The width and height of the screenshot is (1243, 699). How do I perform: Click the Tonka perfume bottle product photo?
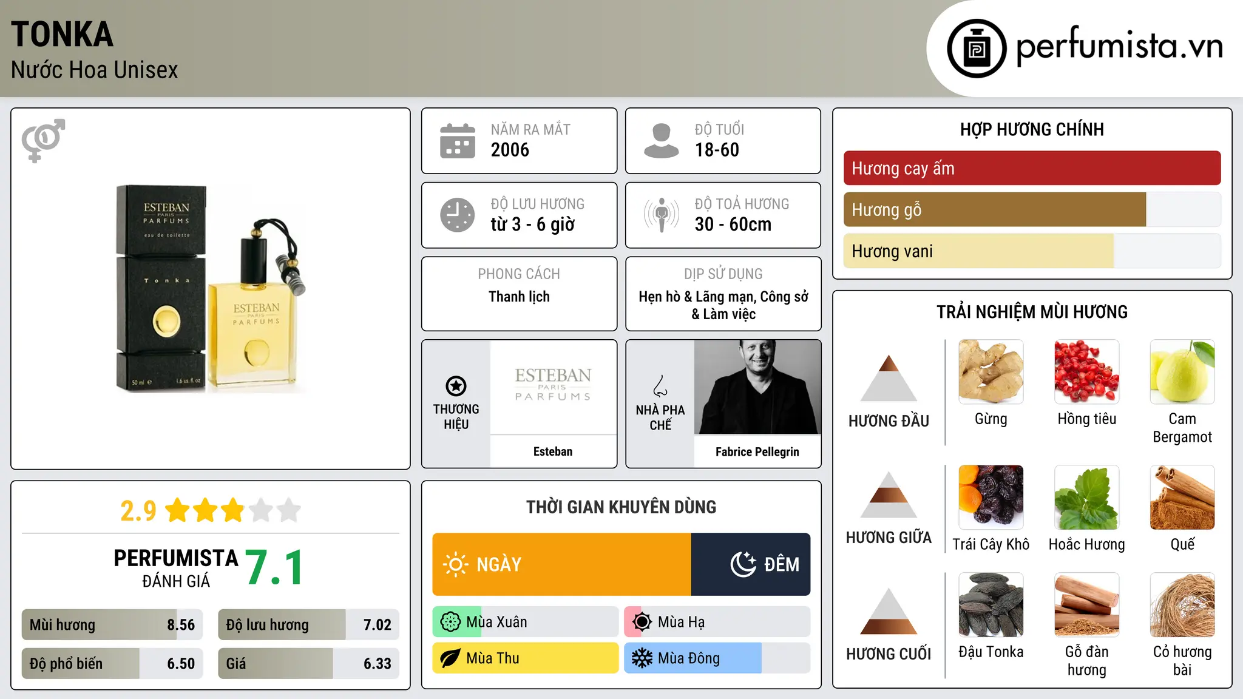pyautogui.click(x=210, y=289)
